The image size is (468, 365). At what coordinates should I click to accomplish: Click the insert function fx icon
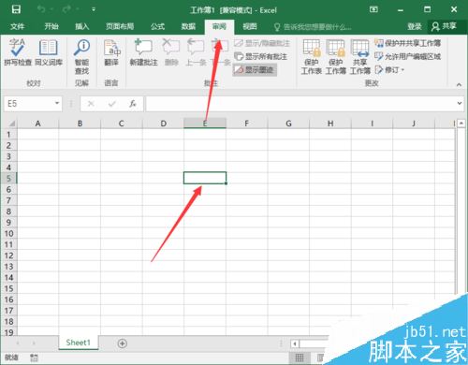coord(133,104)
